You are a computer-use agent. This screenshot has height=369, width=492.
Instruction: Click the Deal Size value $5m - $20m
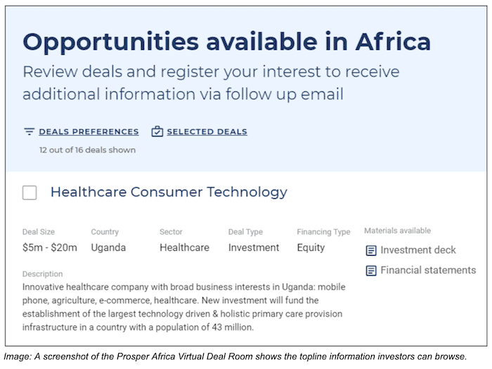click(x=50, y=247)
